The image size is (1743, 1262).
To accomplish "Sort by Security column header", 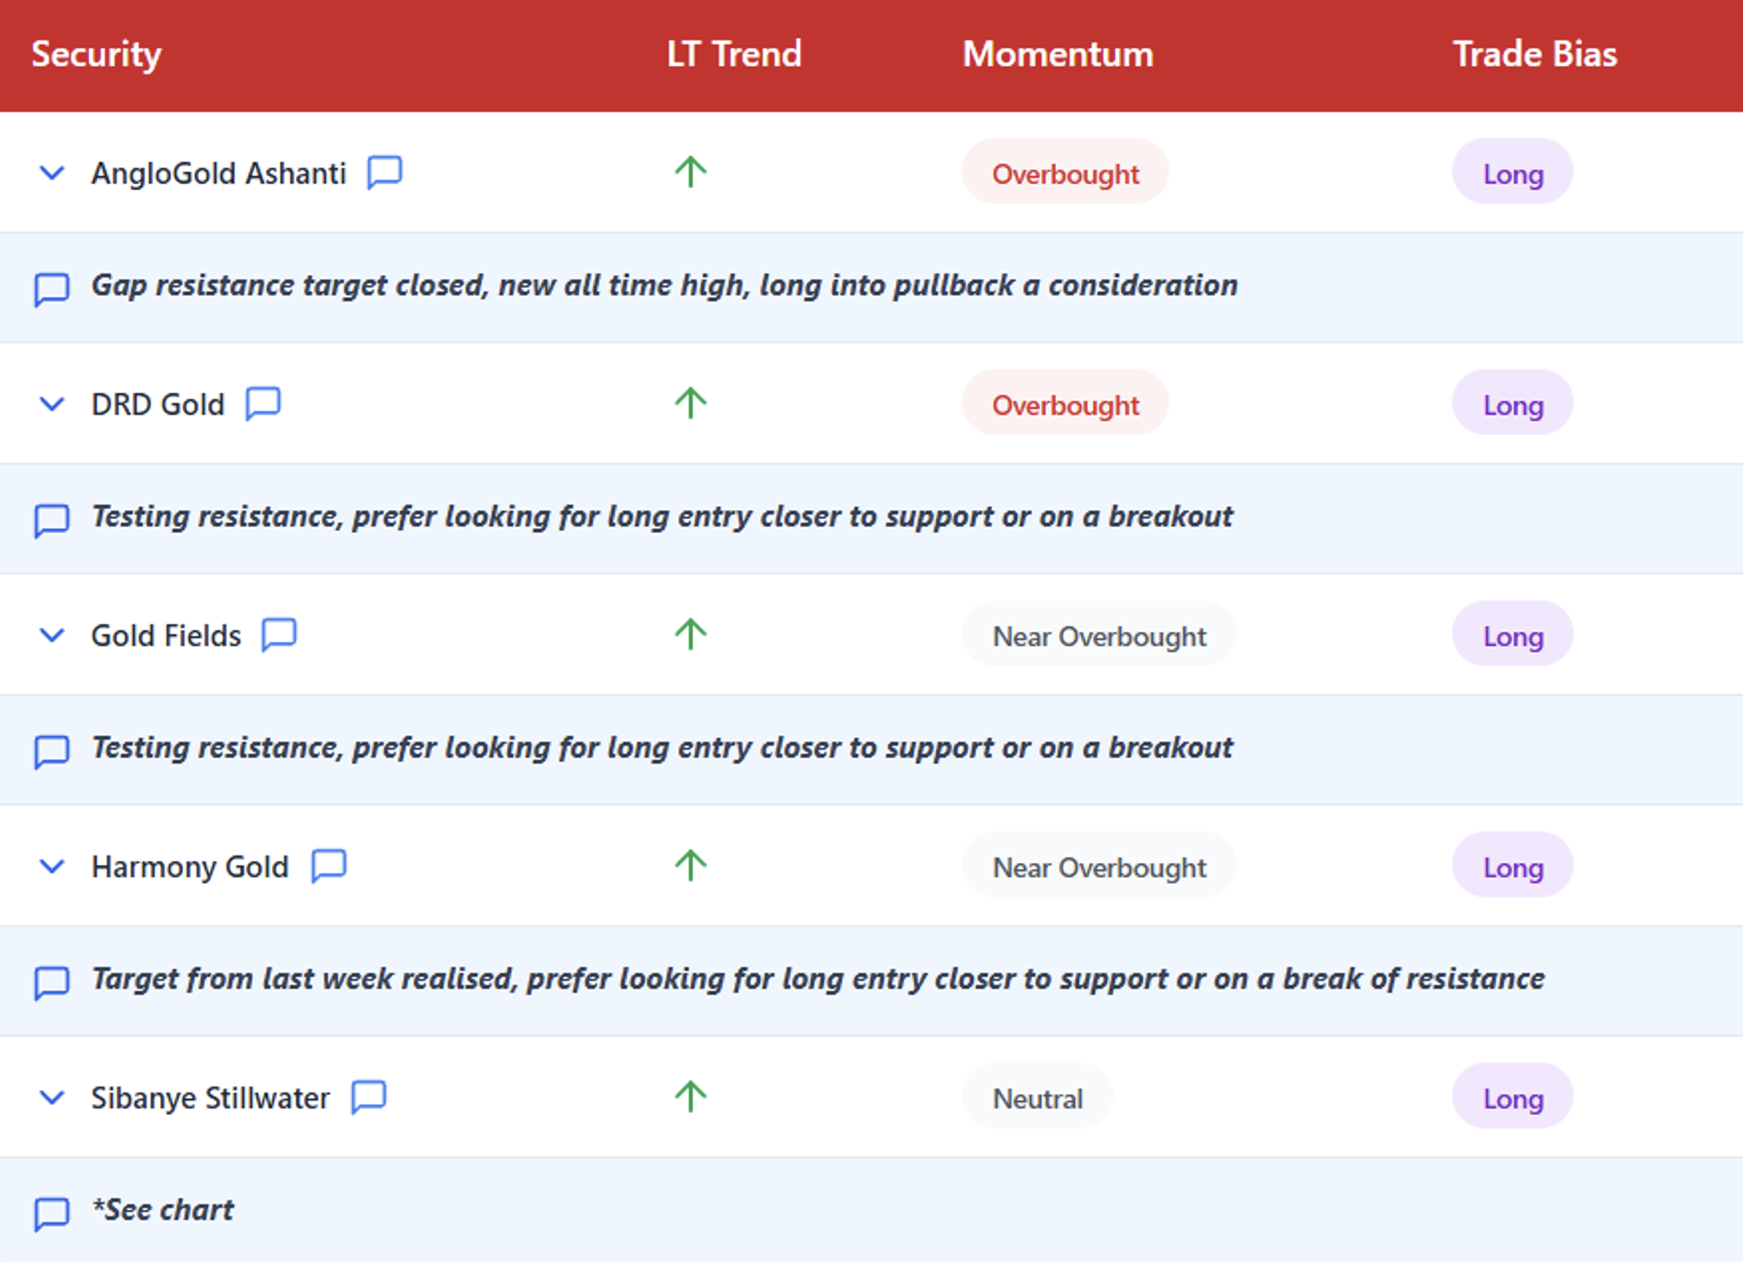I will tap(96, 54).
